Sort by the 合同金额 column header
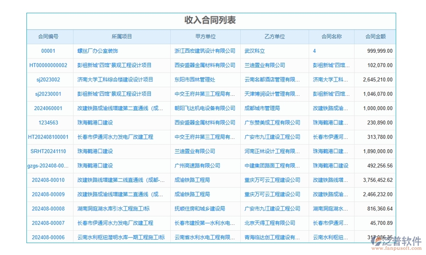The image size is (426, 255). (x=375, y=37)
